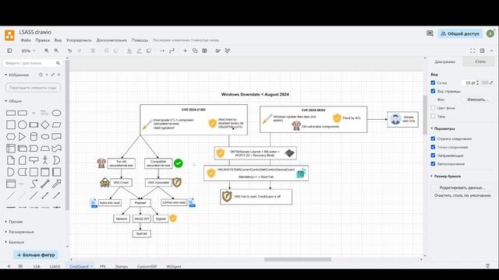Screen dimensions: 499x280
Task: Select the triangle shape in General palette
Action: tap(22, 137)
